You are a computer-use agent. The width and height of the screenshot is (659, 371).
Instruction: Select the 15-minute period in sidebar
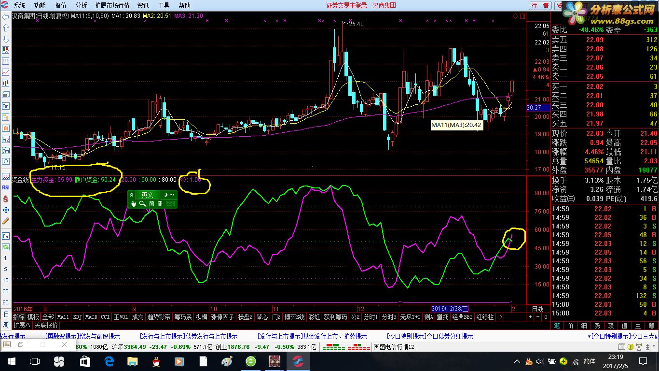pos(6,280)
